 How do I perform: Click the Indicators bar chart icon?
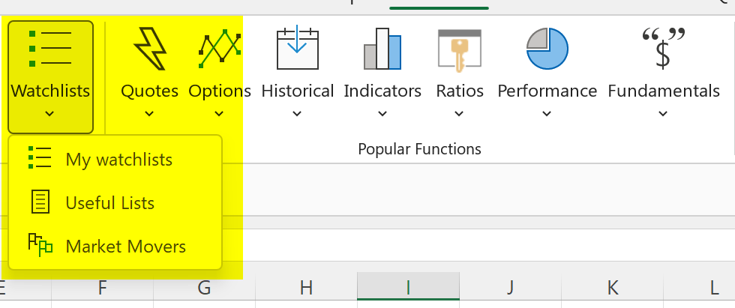click(x=382, y=49)
